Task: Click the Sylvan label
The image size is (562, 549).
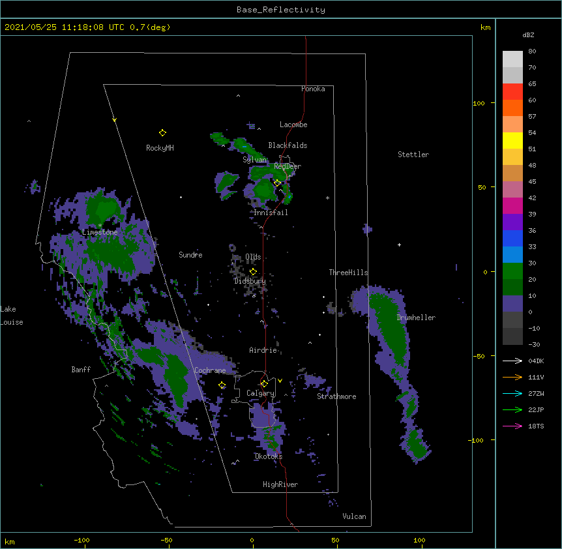Action: [254, 160]
